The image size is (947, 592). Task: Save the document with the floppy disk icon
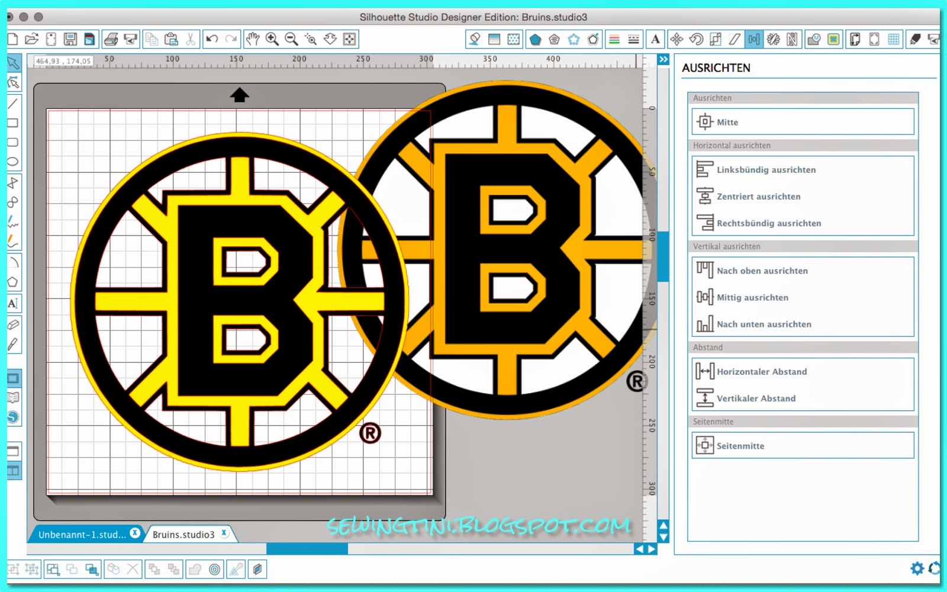70,40
